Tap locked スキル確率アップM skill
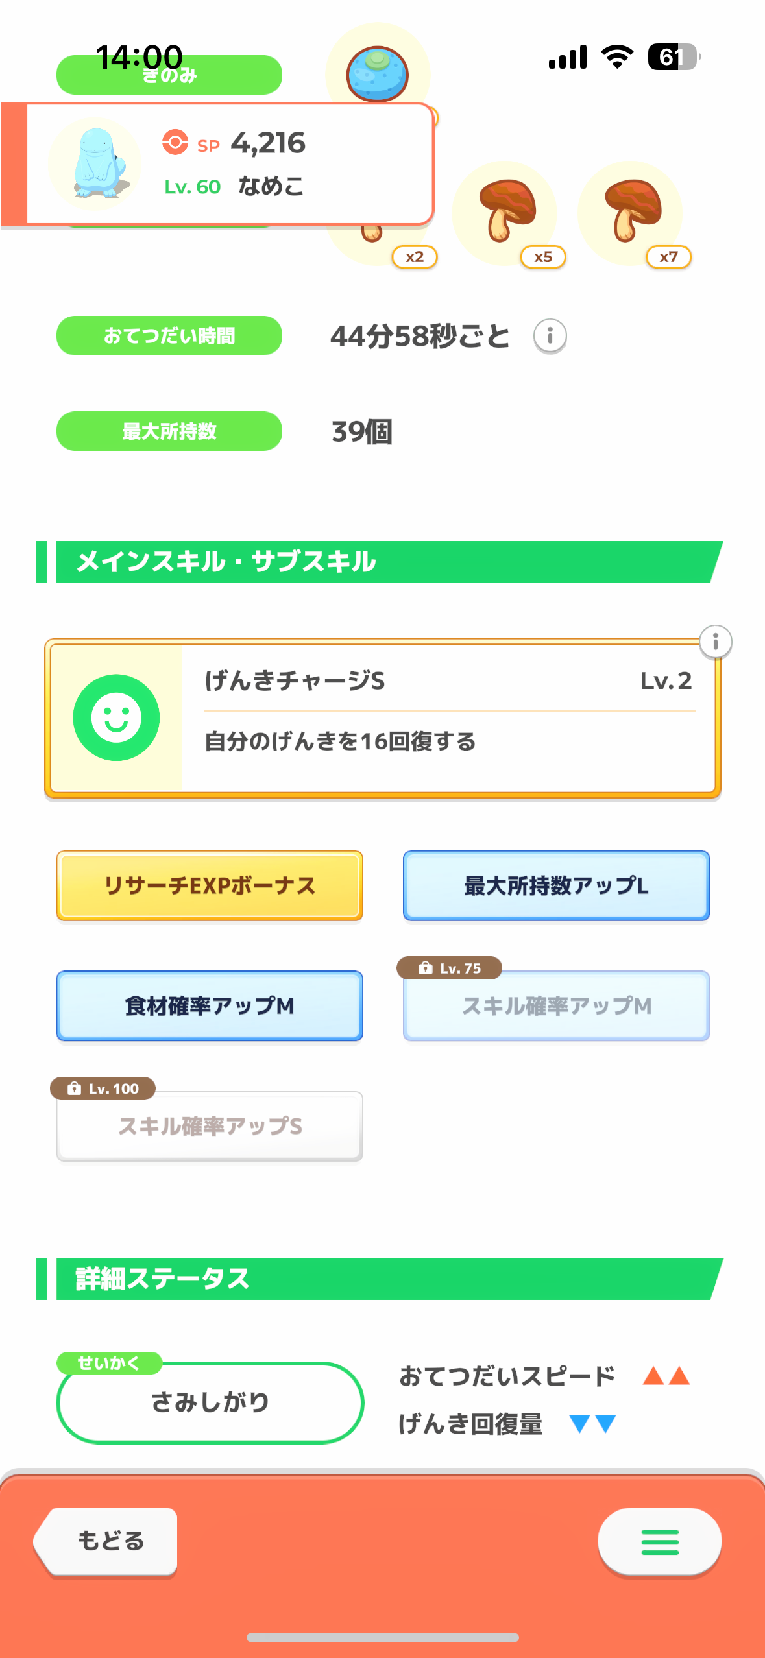The image size is (765, 1658). pyautogui.click(x=556, y=1007)
